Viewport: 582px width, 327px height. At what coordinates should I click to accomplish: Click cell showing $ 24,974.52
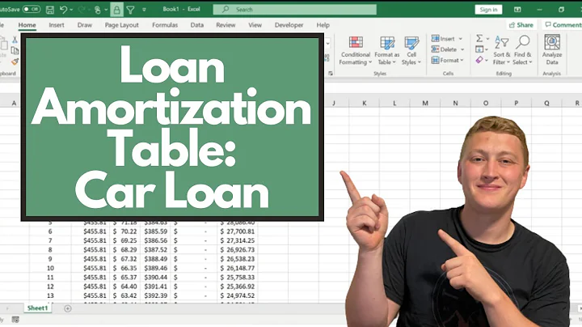(237, 295)
